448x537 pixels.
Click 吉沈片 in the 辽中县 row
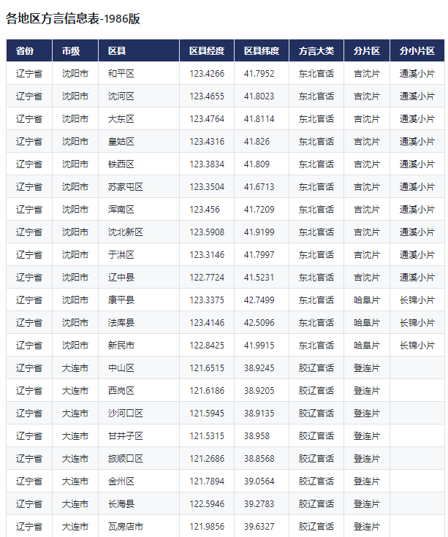point(367,277)
